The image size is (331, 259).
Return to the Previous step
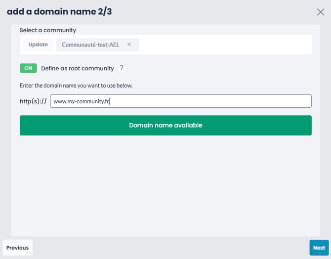coord(17,248)
